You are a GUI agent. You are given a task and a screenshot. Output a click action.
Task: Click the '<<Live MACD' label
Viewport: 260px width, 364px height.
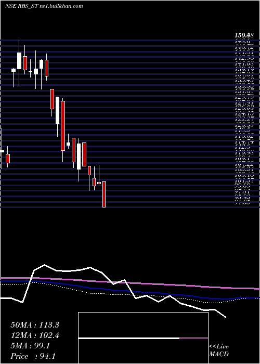(219, 350)
